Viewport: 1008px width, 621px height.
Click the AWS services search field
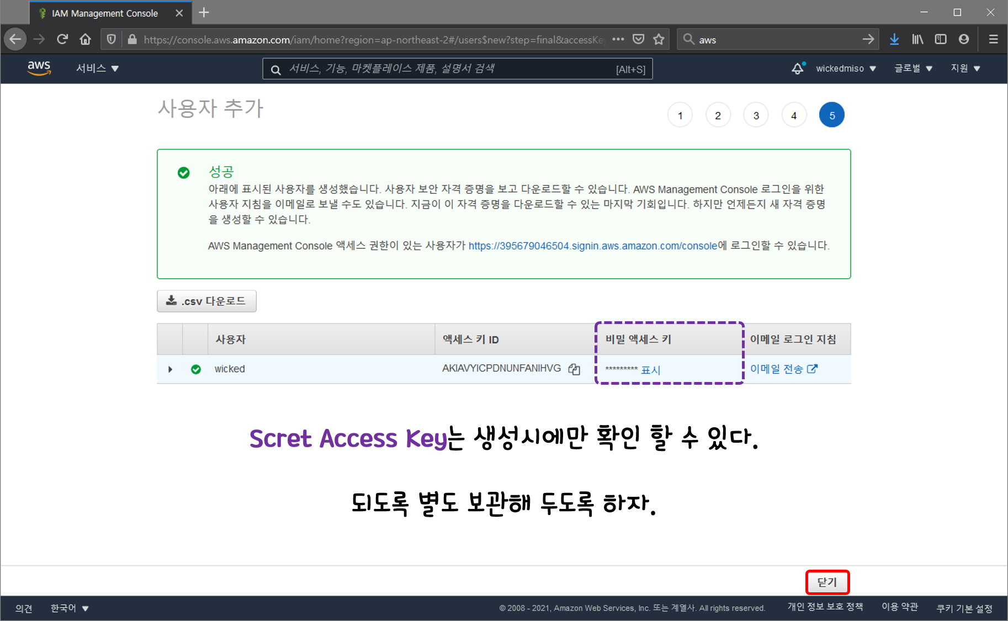(x=458, y=69)
